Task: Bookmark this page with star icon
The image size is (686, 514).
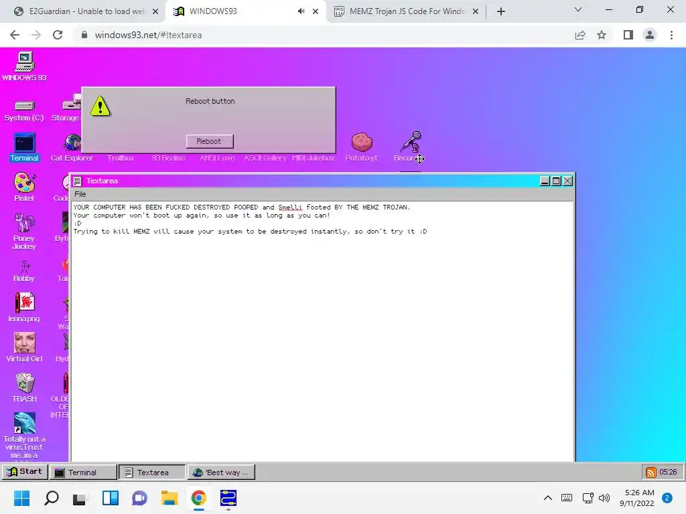Action: pyautogui.click(x=602, y=35)
